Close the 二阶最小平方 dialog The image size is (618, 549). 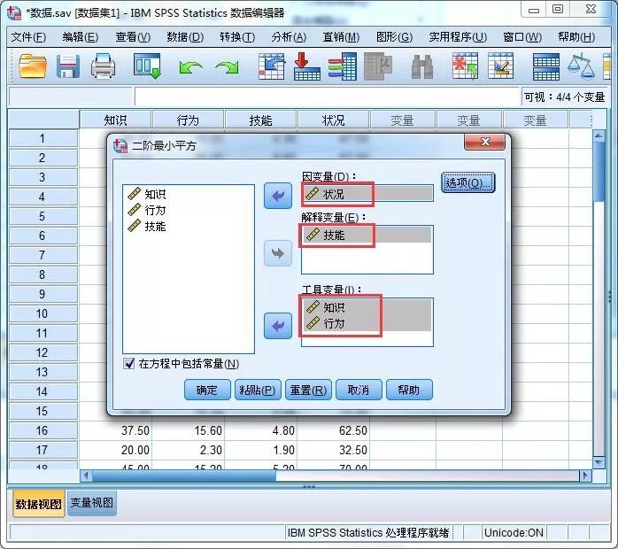(484, 142)
